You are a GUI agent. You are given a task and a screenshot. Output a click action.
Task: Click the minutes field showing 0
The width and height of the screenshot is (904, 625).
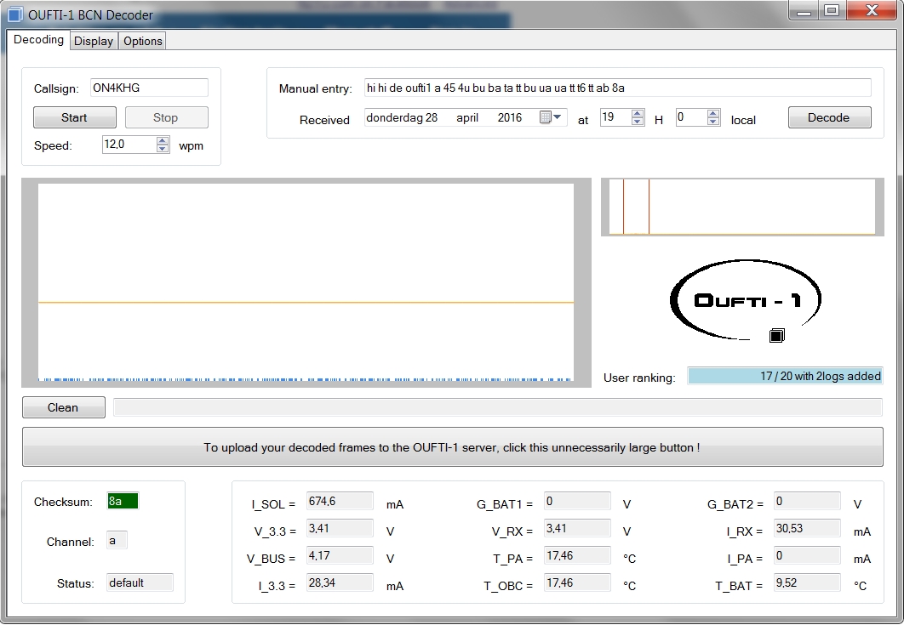[x=691, y=117]
